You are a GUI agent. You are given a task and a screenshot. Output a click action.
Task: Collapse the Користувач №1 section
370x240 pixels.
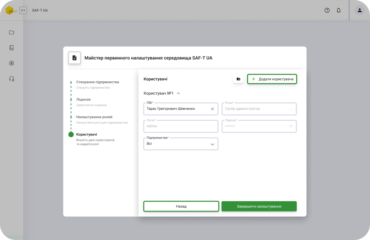179,93
